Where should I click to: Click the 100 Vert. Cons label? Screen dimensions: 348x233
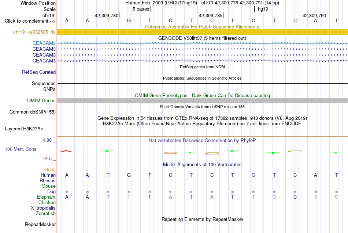pos(21,149)
